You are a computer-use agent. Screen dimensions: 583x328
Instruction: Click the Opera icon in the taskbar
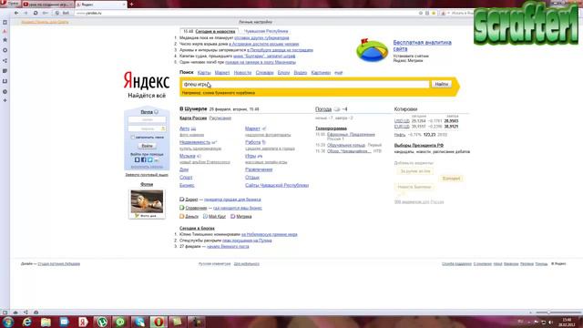[x=159, y=322]
